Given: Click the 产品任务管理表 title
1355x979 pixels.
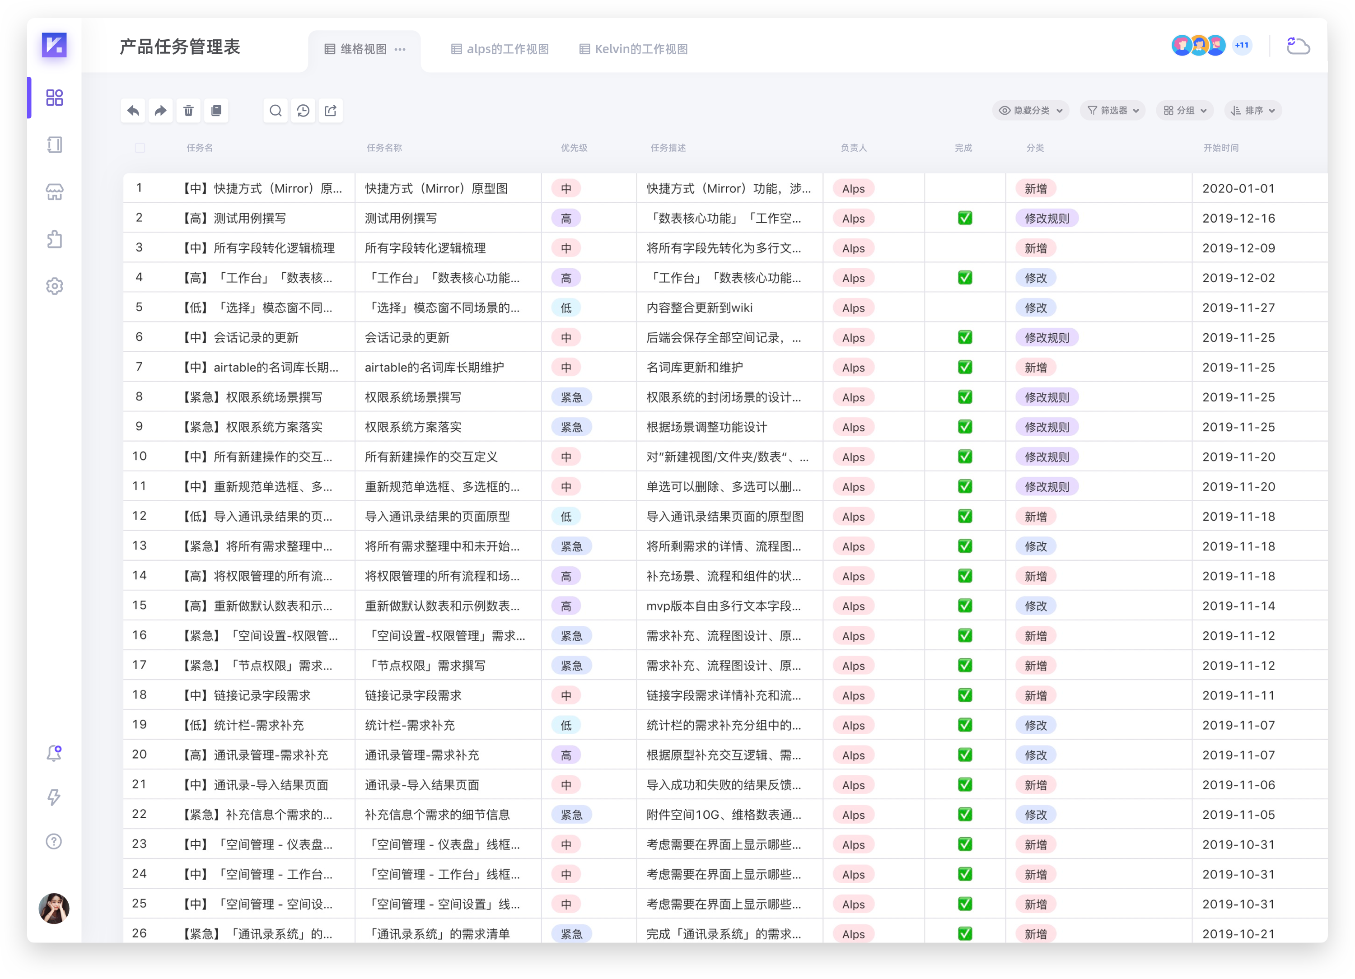Looking at the screenshot, I should tap(180, 47).
